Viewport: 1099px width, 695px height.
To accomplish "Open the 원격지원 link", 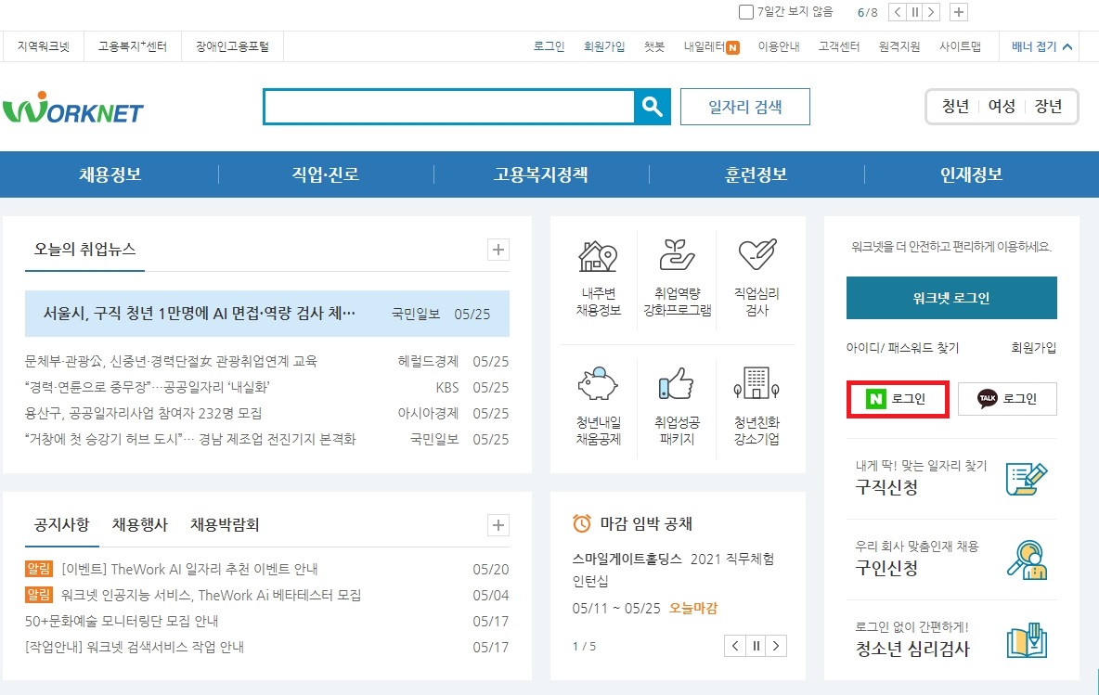I will tap(899, 47).
